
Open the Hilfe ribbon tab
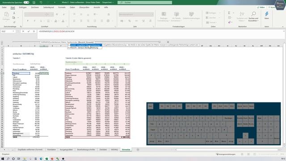tap(106, 7)
